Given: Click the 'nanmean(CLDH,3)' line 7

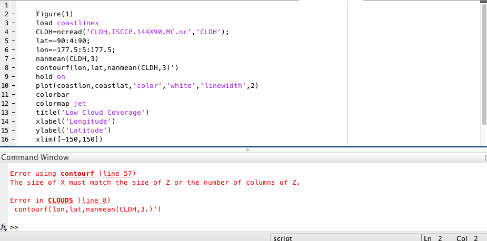Looking at the screenshot, I should point(67,59).
